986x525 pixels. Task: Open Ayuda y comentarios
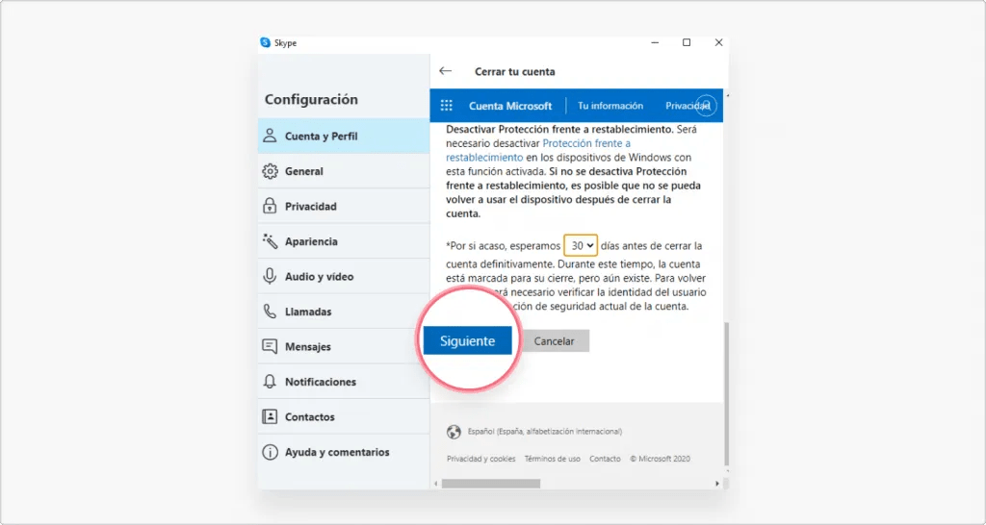tap(344, 452)
